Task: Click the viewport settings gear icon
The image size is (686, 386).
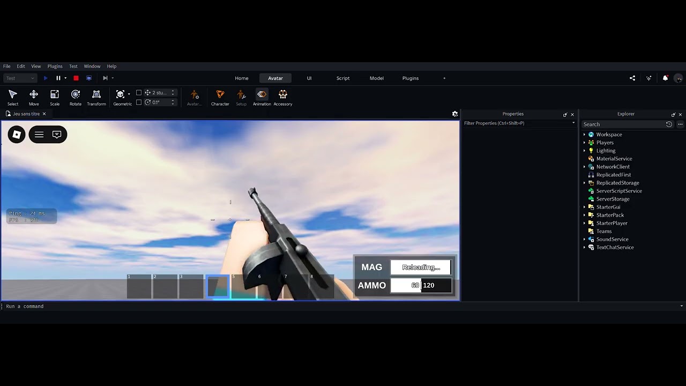Action: tap(455, 114)
